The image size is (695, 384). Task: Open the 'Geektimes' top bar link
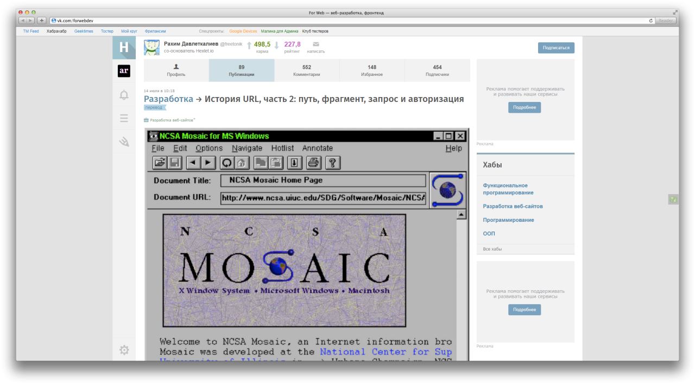coord(84,31)
